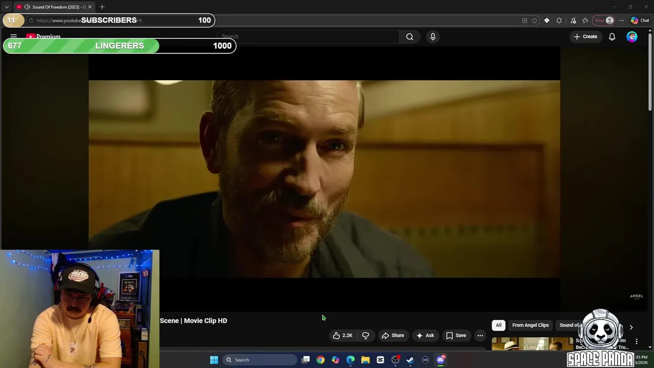Select the All filter chip
Image resolution: width=654 pixels, height=368 pixels.
pos(499,325)
